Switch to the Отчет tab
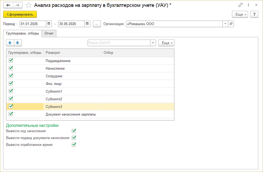The width and height of the screenshot is (263, 172). (x=49, y=33)
